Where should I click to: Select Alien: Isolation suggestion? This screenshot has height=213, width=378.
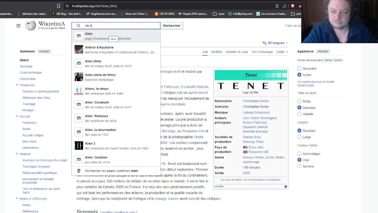tap(116, 159)
